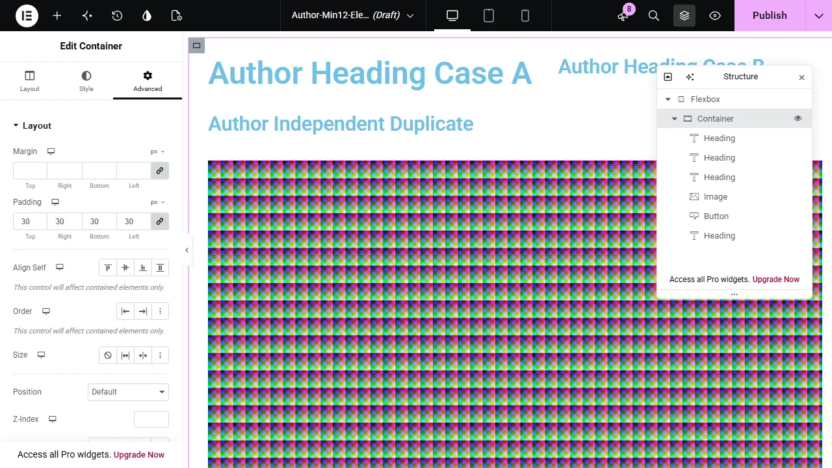Open Padding responsive device icon
832x468 pixels.
tap(55, 202)
